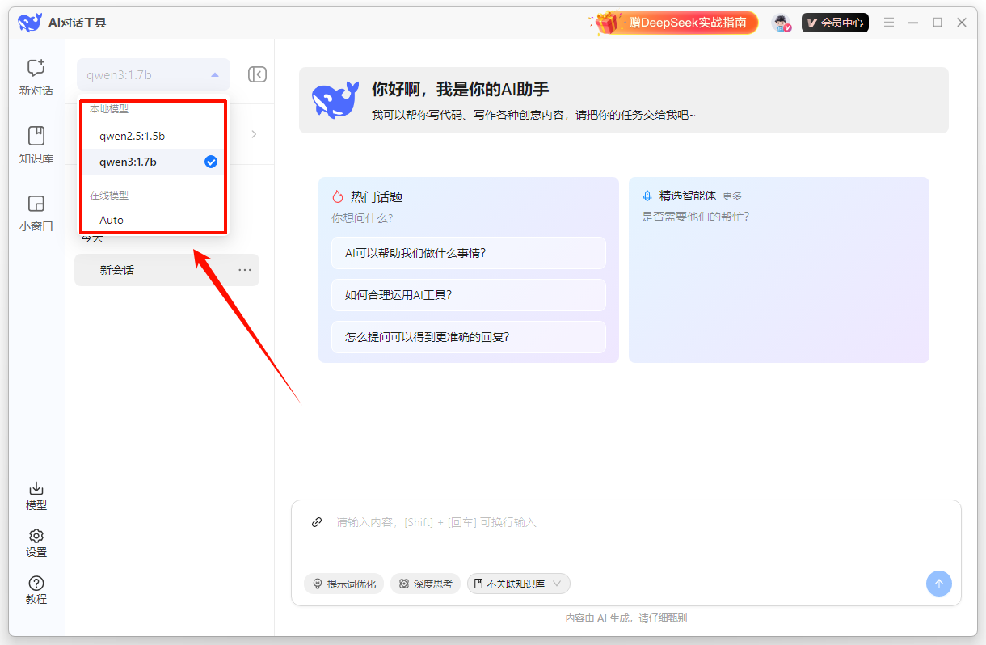
Task: Click the whale logo in the title bar
Action: [x=30, y=22]
